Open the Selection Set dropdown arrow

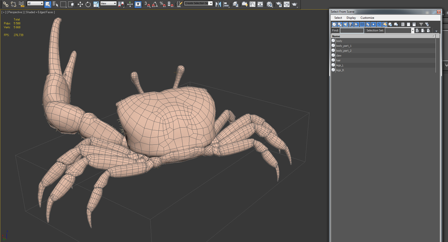pyautogui.click(x=412, y=31)
